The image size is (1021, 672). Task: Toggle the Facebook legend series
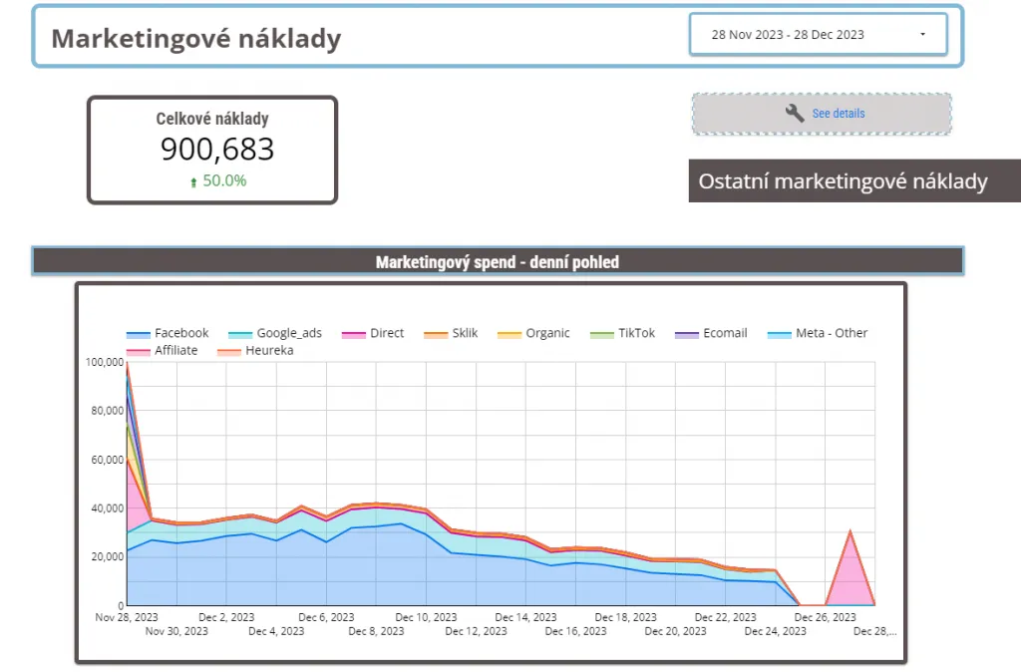point(168,333)
